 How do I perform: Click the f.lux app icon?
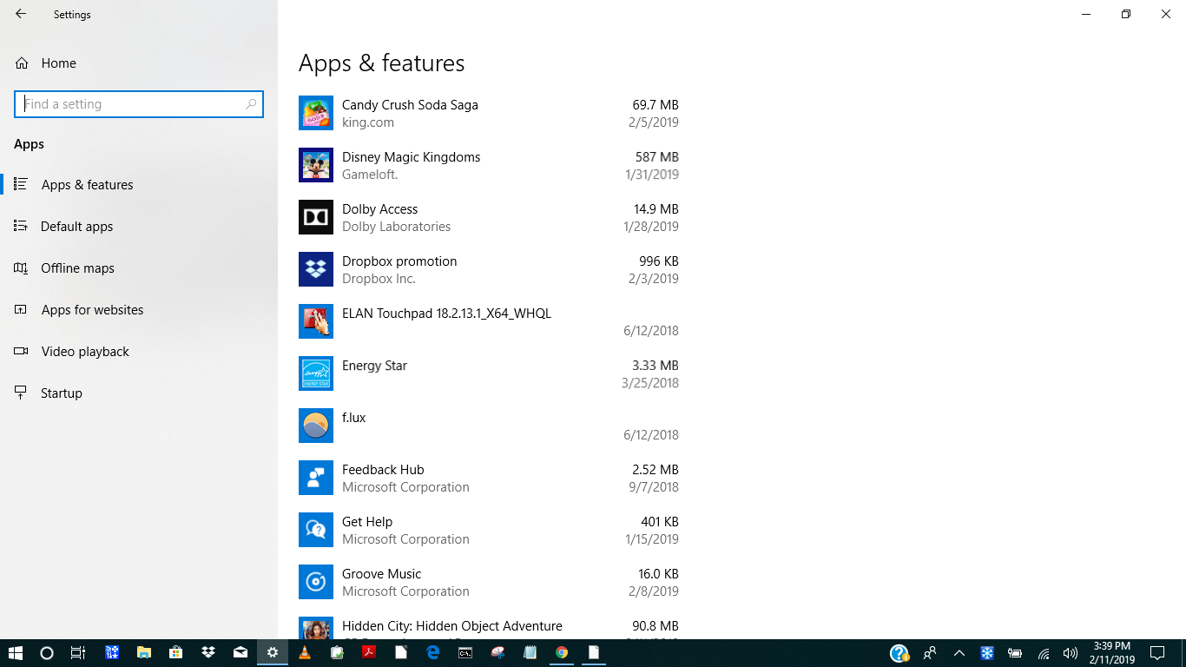pos(316,426)
